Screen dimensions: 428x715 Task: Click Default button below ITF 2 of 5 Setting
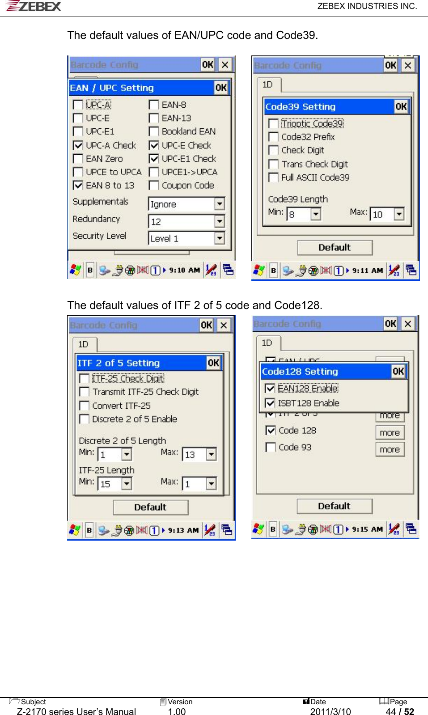pos(151,507)
